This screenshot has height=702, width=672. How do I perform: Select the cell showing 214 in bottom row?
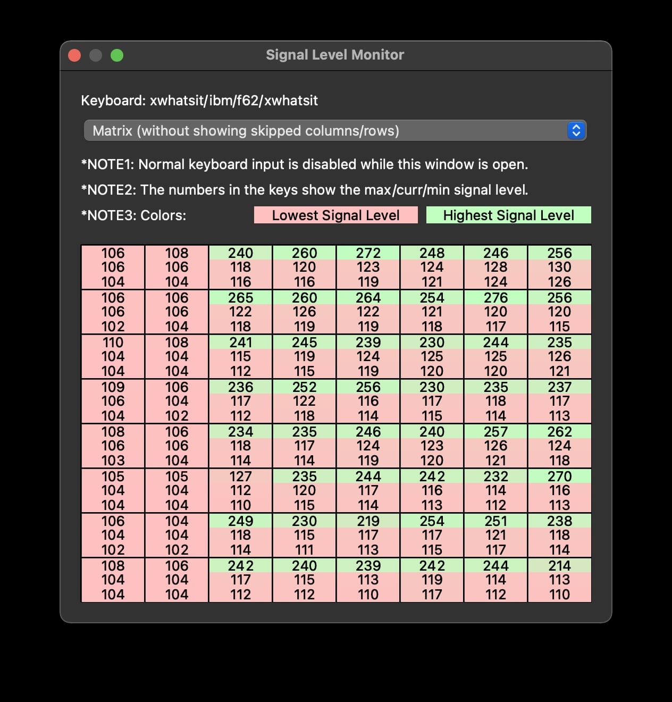tap(560, 580)
